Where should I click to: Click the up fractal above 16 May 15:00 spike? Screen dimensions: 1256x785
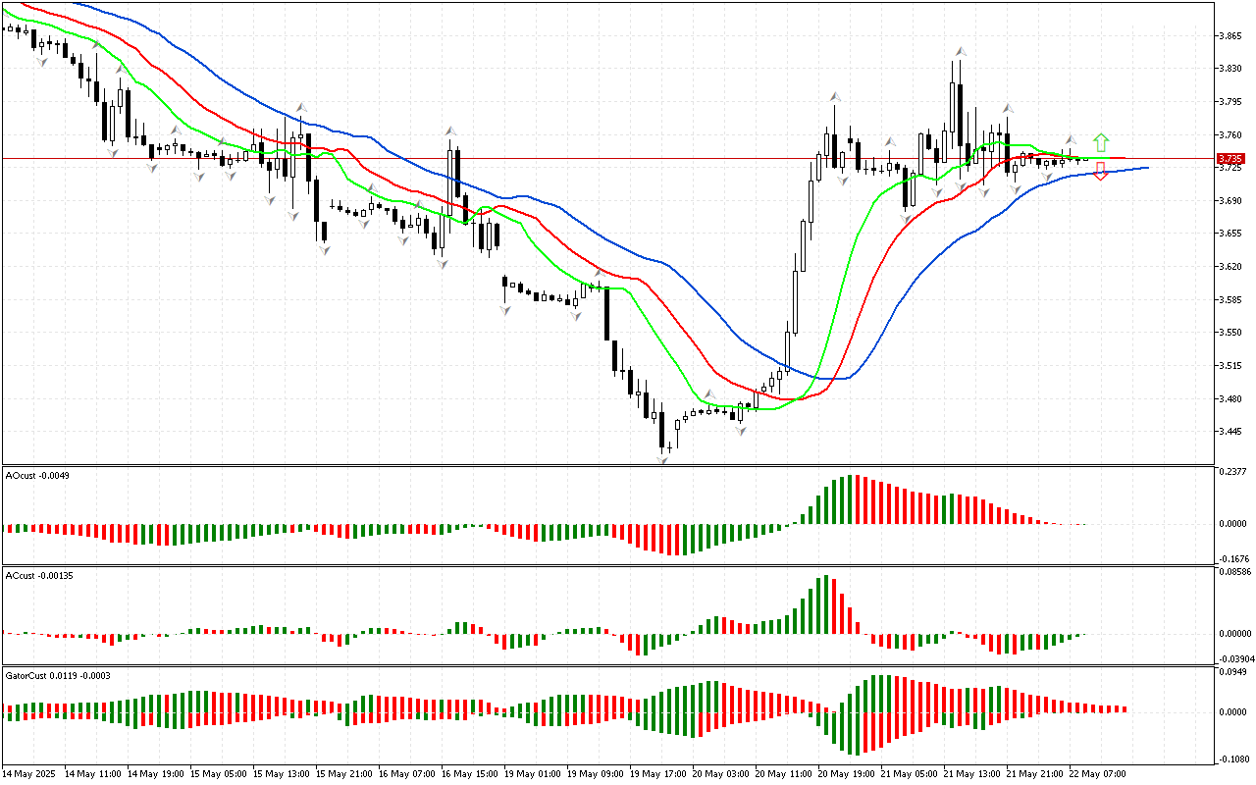pyautogui.click(x=450, y=131)
